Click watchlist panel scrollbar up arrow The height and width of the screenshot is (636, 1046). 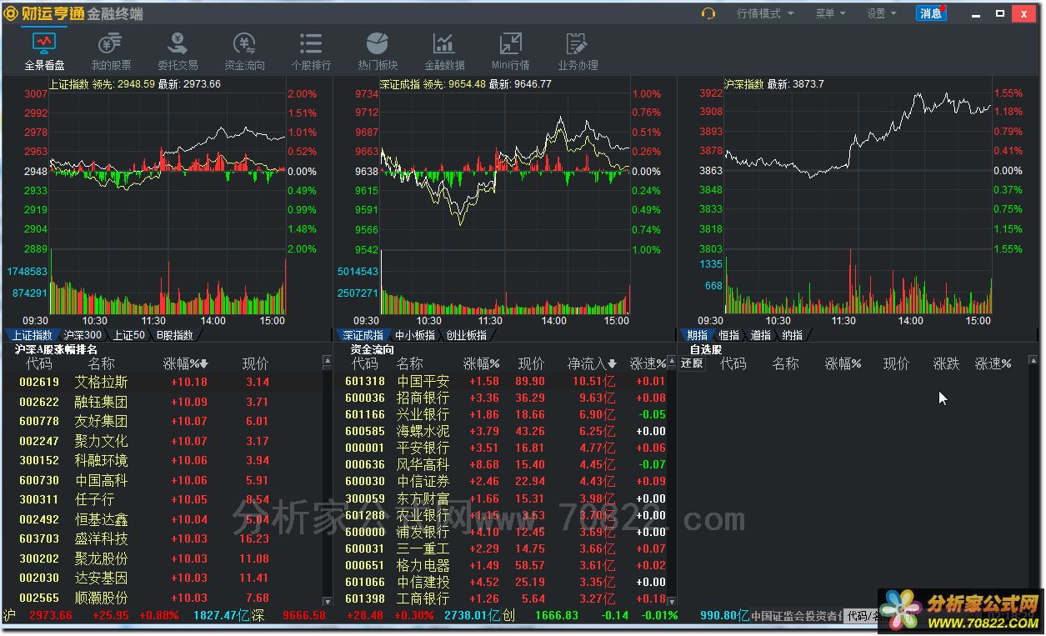[x=1034, y=361]
